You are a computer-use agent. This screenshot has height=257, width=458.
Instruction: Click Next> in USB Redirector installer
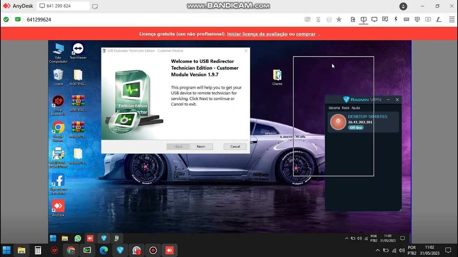pos(201,147)
